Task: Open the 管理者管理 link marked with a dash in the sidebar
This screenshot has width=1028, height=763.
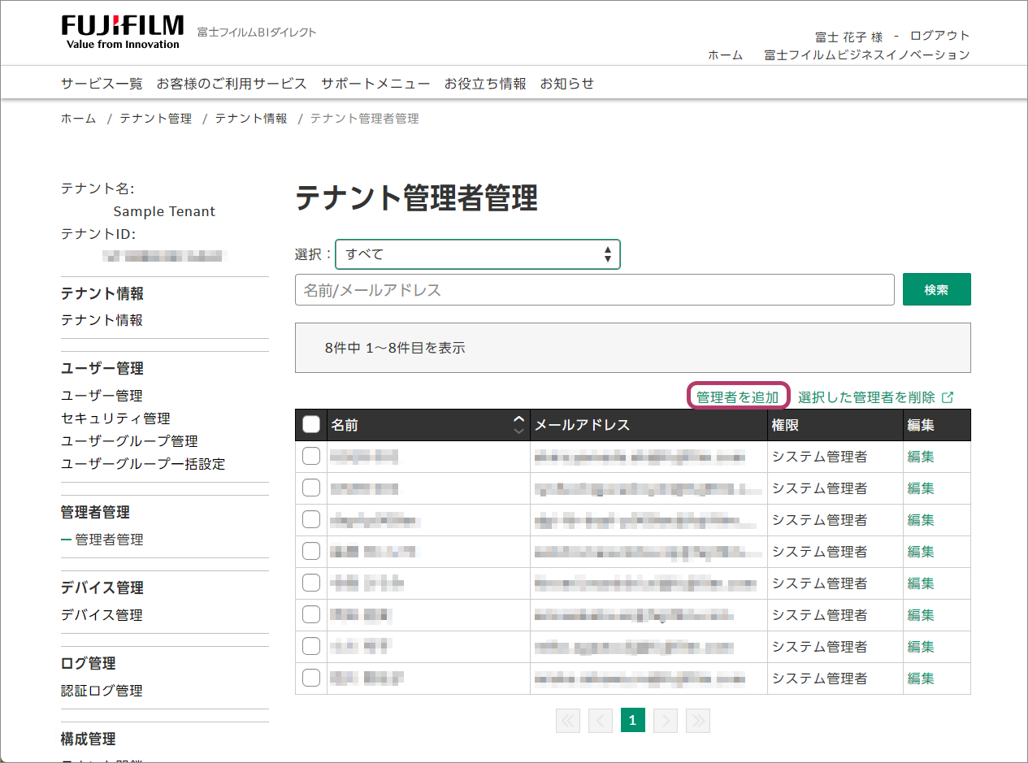Action: (x=109, y=540)
